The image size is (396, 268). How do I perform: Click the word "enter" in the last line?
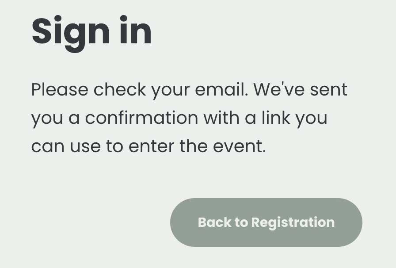tap(151, 146)
